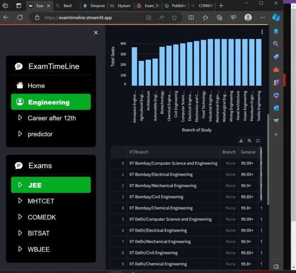Open the apps available icon in address bar

(149, 18)
